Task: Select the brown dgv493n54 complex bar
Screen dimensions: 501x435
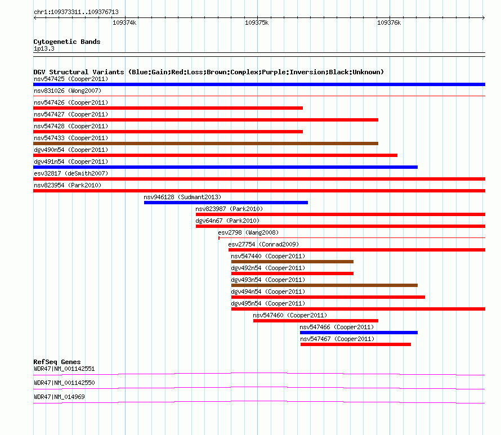Action: [x=324, y=285]
